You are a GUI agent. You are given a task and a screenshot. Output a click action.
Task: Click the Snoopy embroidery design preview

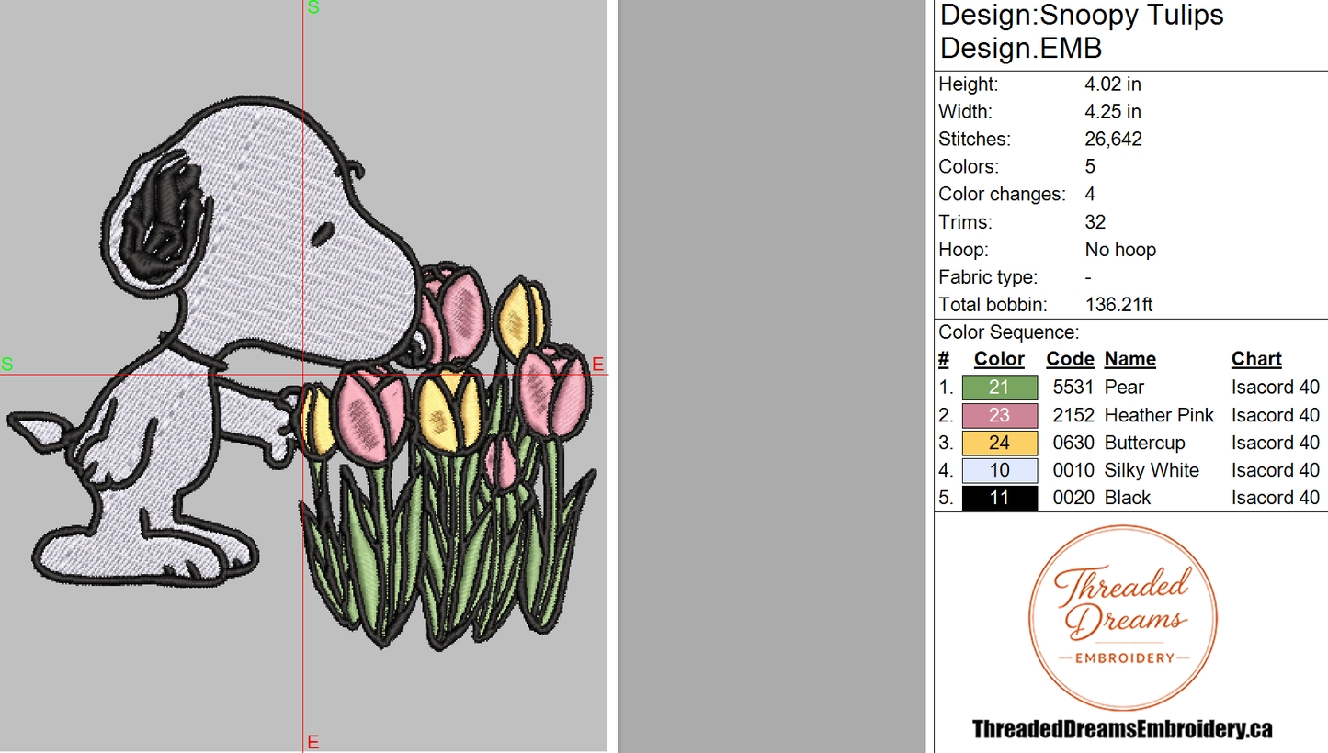tap(301, 372)
